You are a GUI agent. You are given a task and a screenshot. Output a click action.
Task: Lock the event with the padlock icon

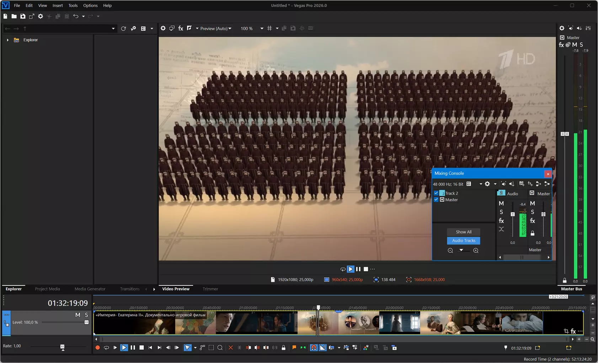coord(283,348)
